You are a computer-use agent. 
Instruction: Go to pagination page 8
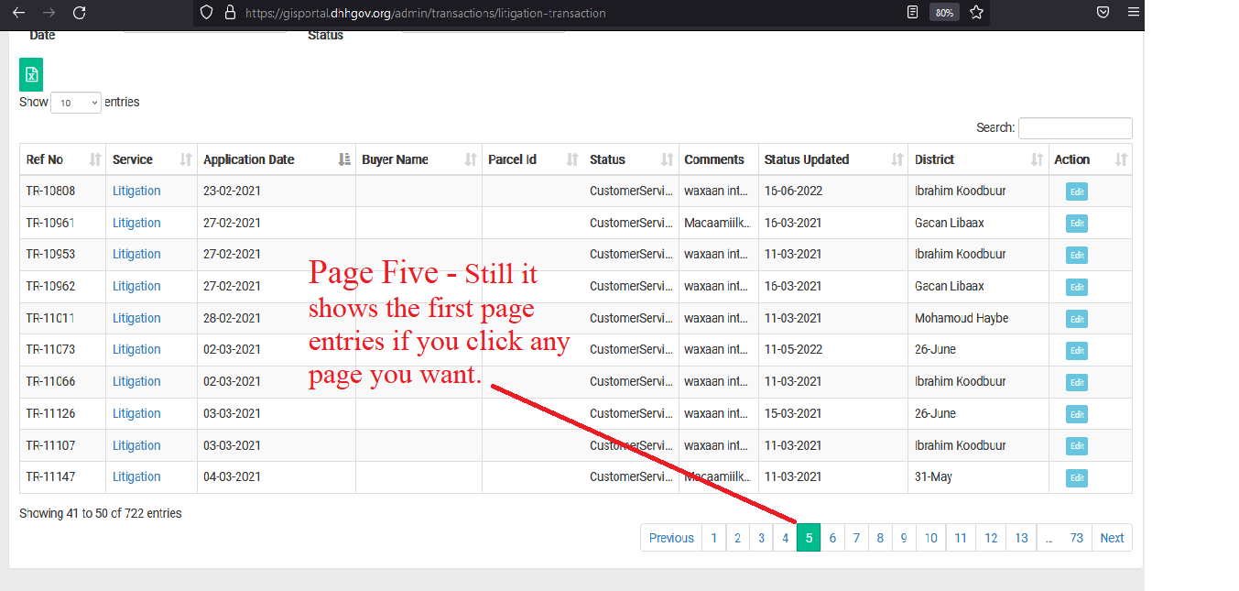tap(880, 538)
